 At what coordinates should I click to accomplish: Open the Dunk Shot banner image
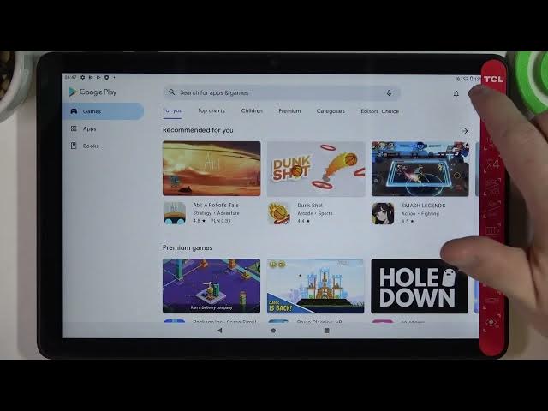pos(316,169)
